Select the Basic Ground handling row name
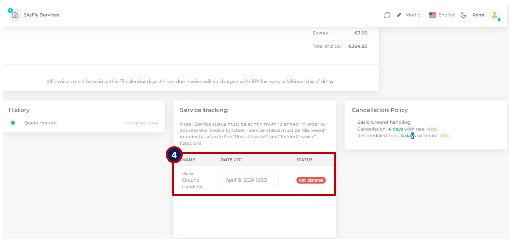Screen dimensions: 511x240 coord(193,180)
